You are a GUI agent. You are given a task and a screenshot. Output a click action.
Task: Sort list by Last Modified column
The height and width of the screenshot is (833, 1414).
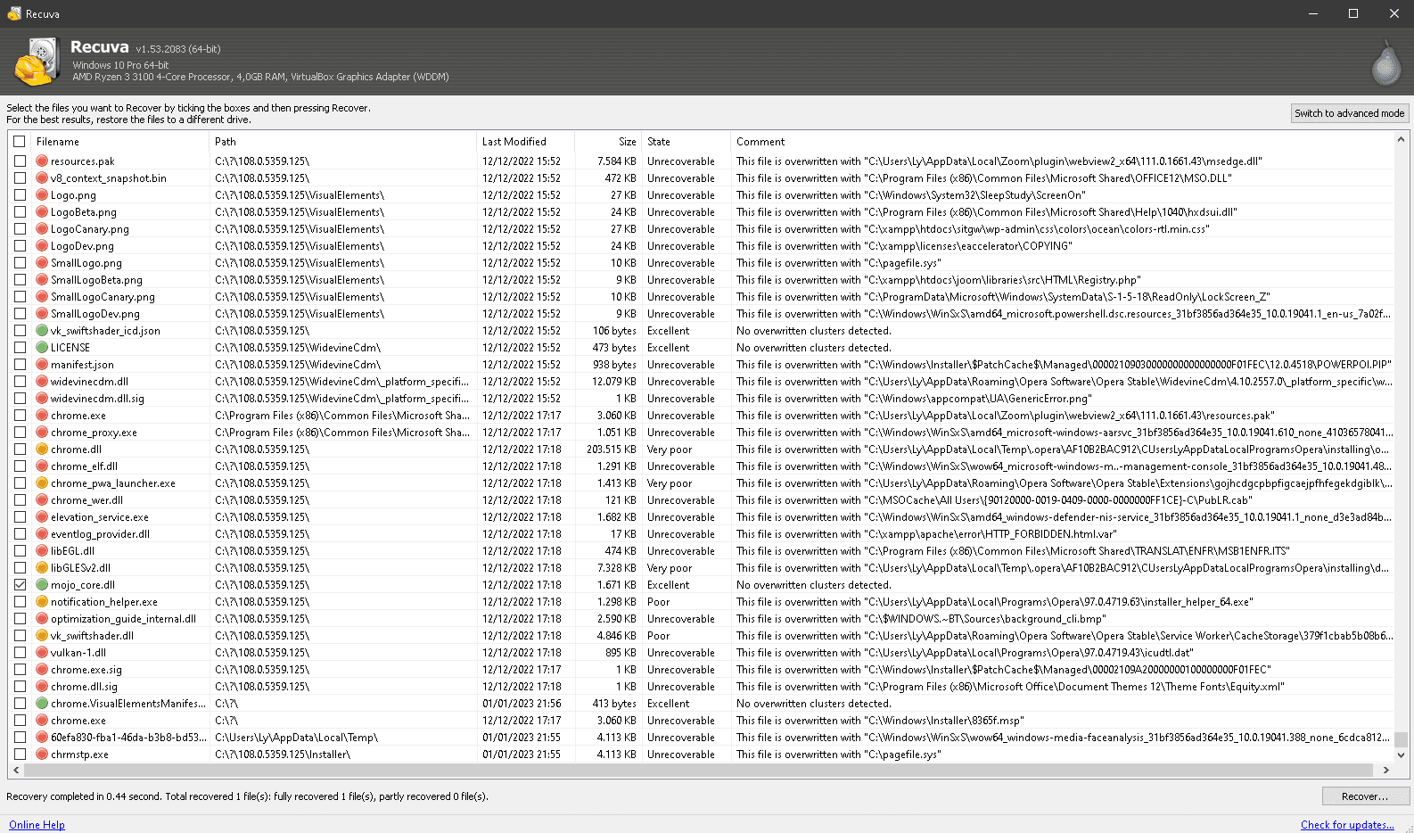(x=526, y=142)
